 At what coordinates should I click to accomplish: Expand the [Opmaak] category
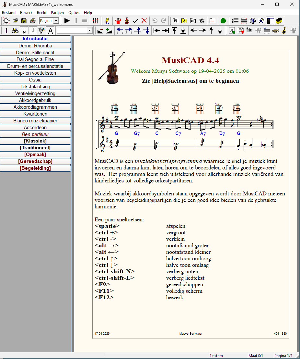35,155
